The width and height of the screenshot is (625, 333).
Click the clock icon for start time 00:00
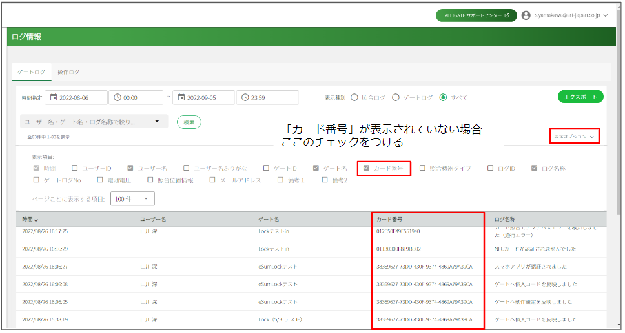click(118, 97)
